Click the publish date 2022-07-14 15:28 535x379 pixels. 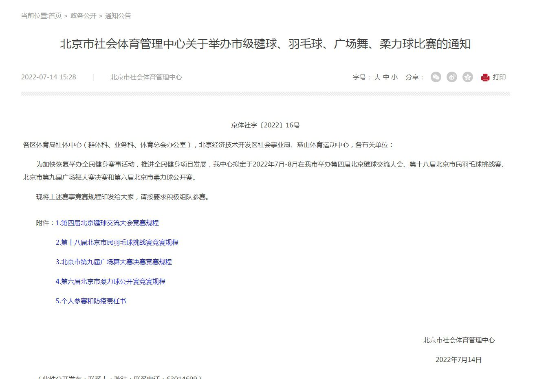(48, 77)
